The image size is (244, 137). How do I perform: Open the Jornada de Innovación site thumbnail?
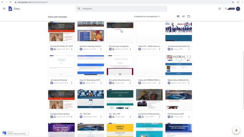click(x=179, y=32)
